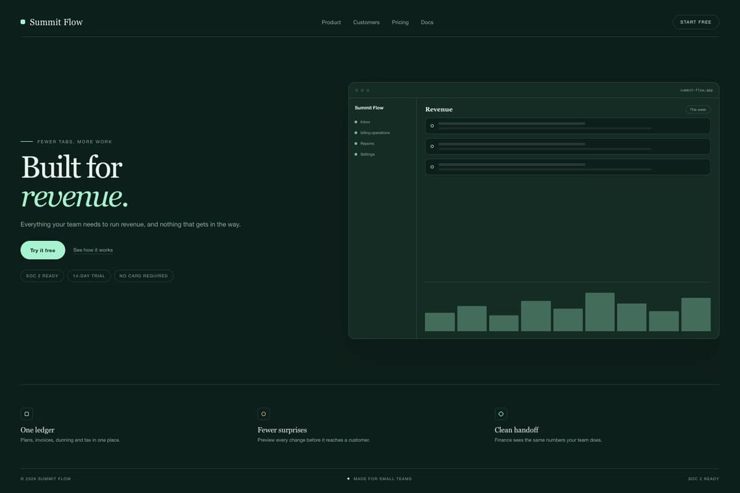The image size is (740, 493).
Task: Click the Try it free button
Action: [x=43, y=250]
